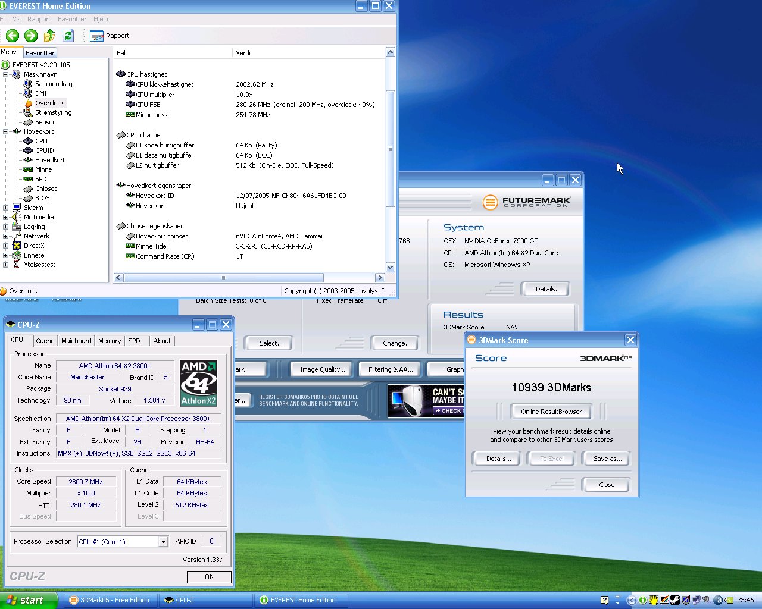762x609 pixels.
Task: Click the Verdi column header
Action: tap(309, 53)
